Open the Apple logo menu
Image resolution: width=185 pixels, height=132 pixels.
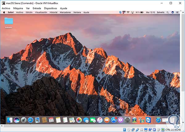click(4, 12)
